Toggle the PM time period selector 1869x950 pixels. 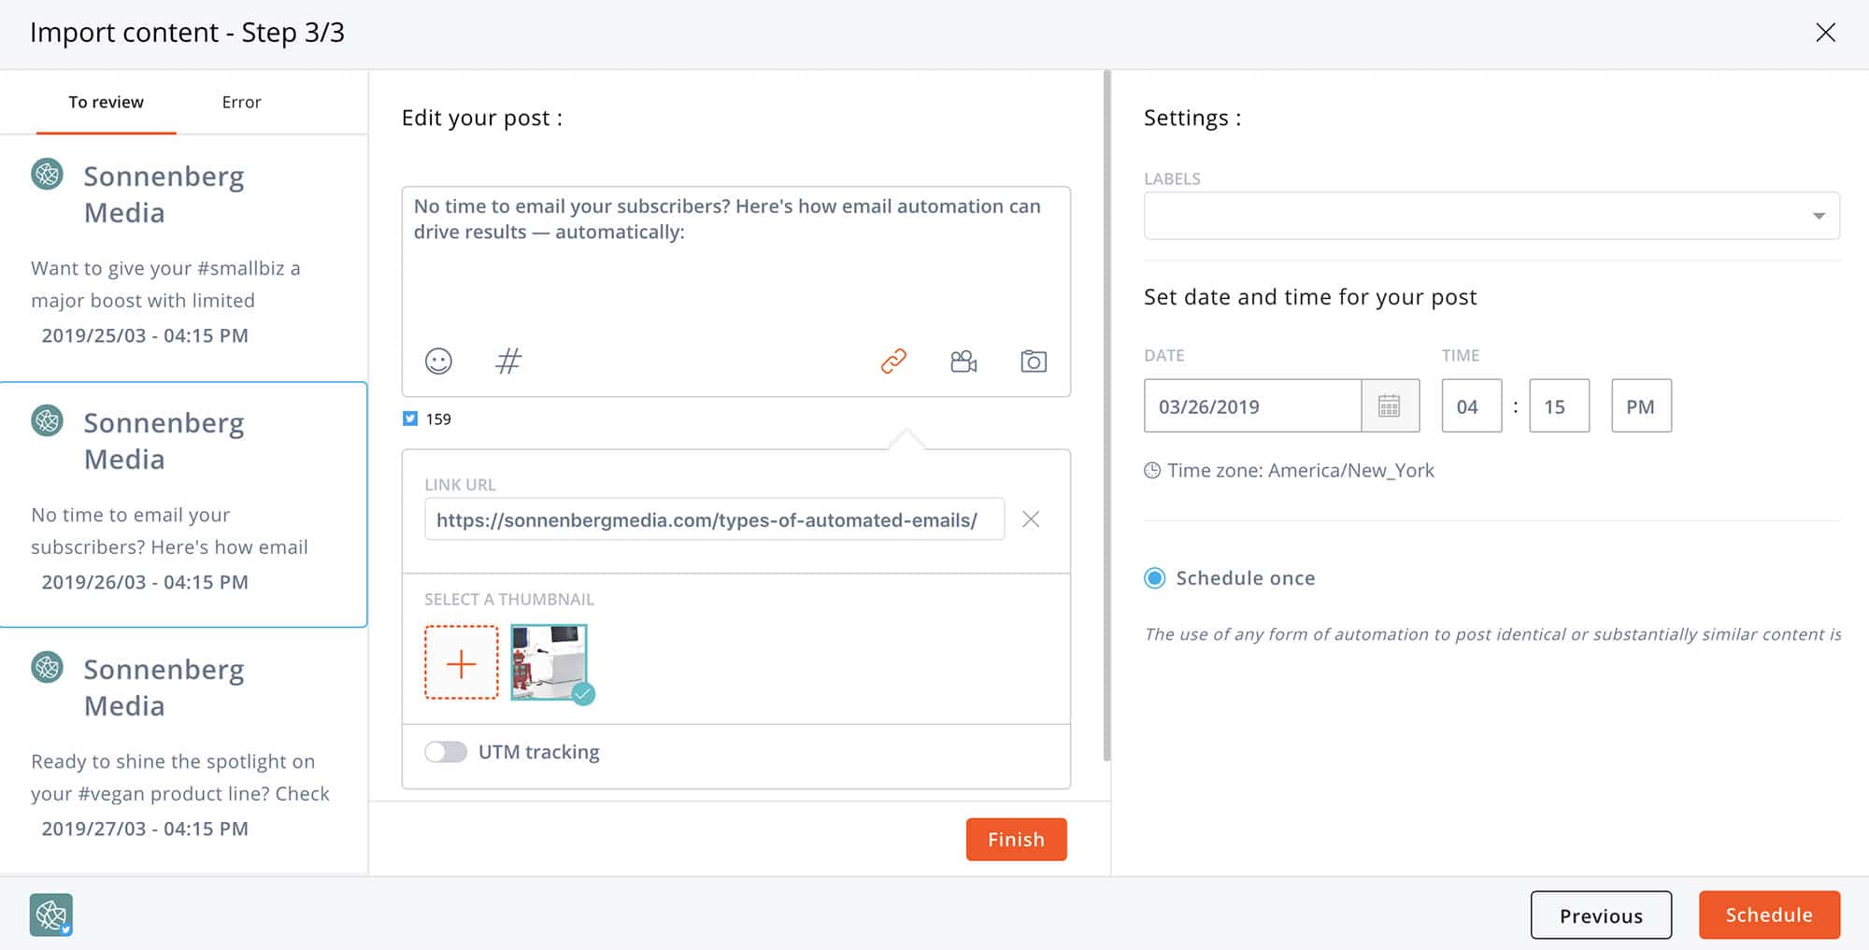pos(1641,405)
